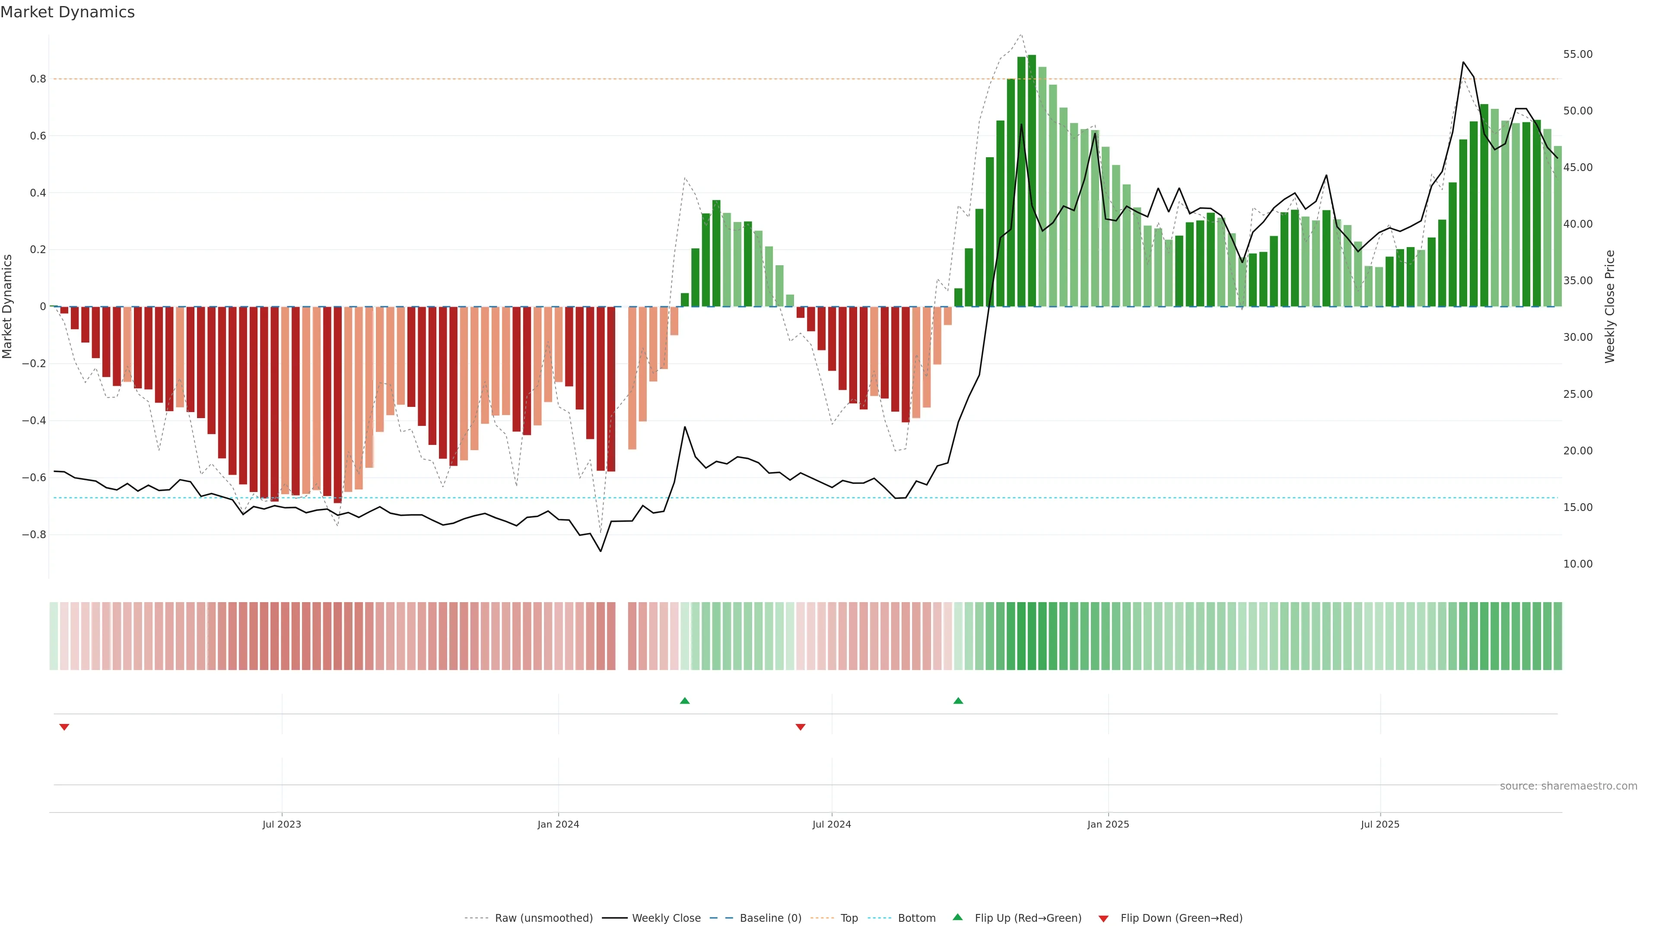Image resolution: width=1659 pixels, height=933 pixels.
Task: Click the Jan 2025 x-axis label
Action: pos(1108,824)
